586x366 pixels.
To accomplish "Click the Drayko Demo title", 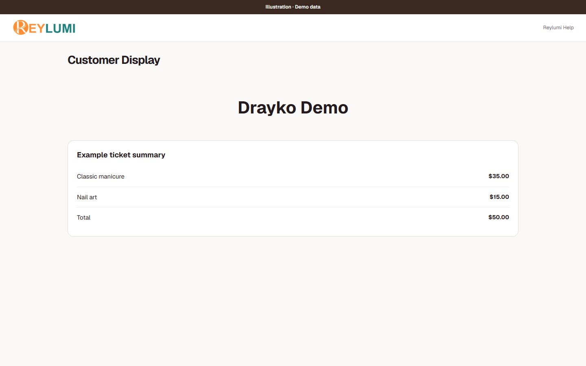I will tap(293, 108).
